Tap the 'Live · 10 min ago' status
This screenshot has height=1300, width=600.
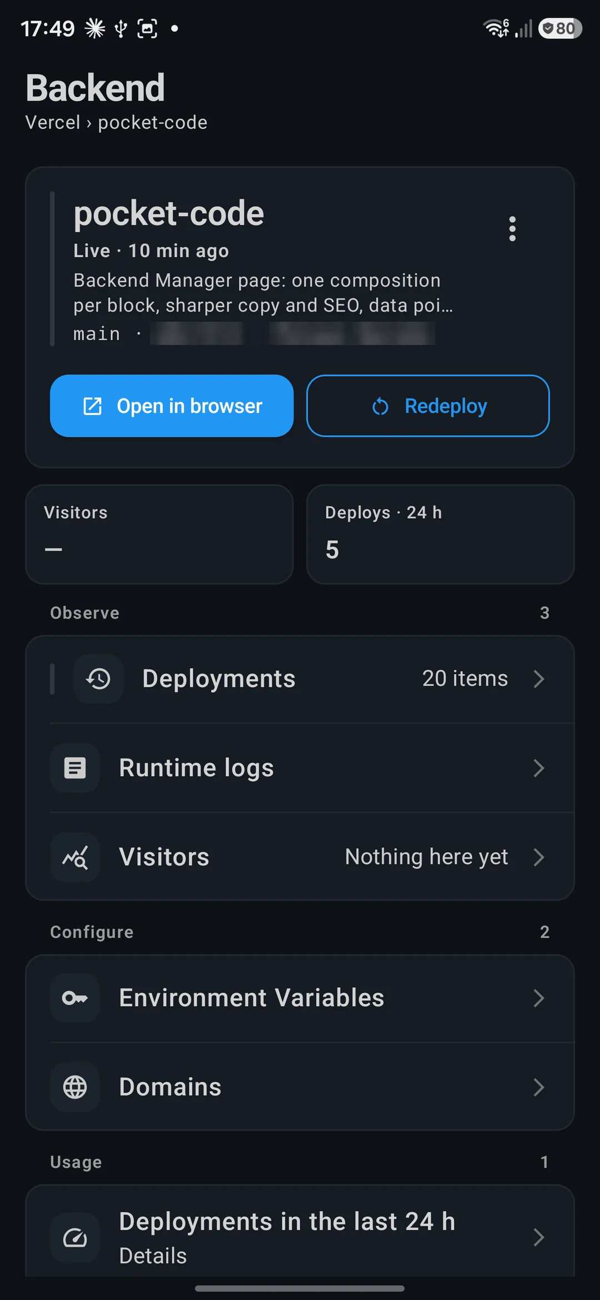point(151,251)
